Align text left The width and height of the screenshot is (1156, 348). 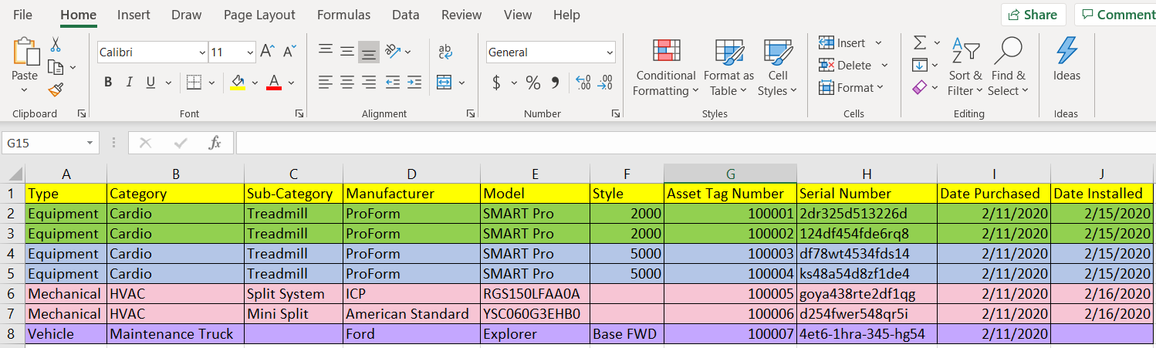tap(326, 82)
